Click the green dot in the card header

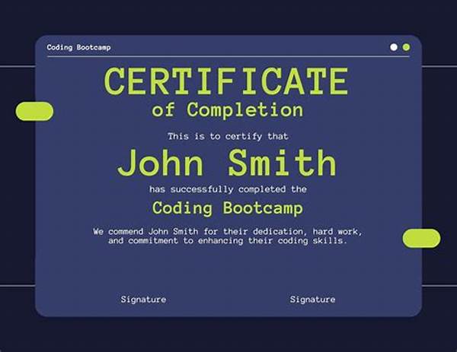point(406,47)
